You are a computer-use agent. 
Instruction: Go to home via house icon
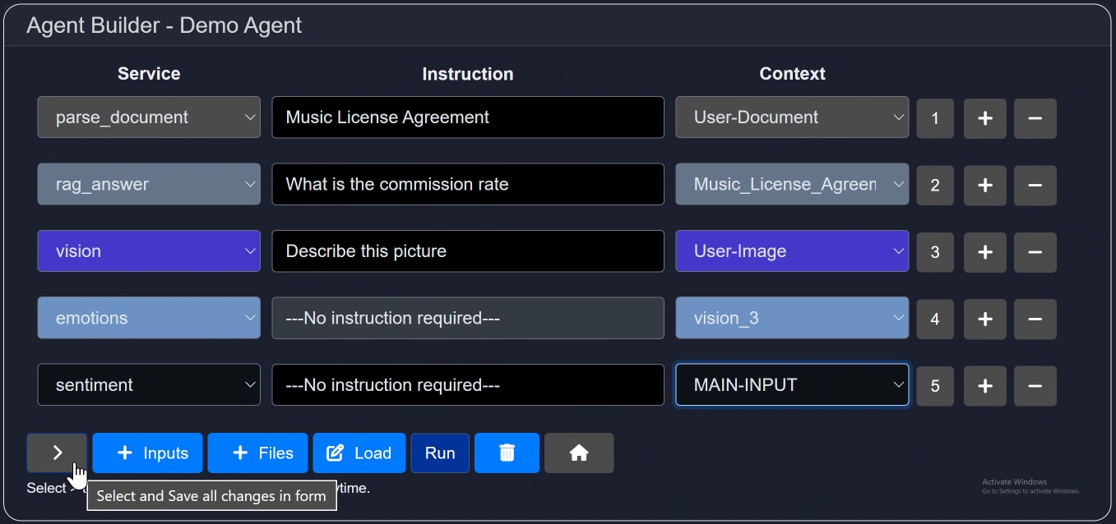point(578,453)
